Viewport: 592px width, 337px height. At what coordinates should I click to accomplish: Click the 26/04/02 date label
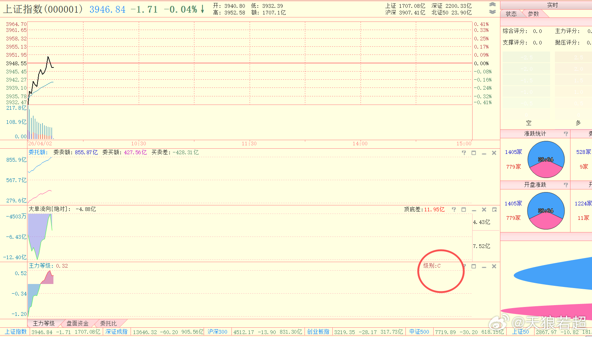click(40, 143)
